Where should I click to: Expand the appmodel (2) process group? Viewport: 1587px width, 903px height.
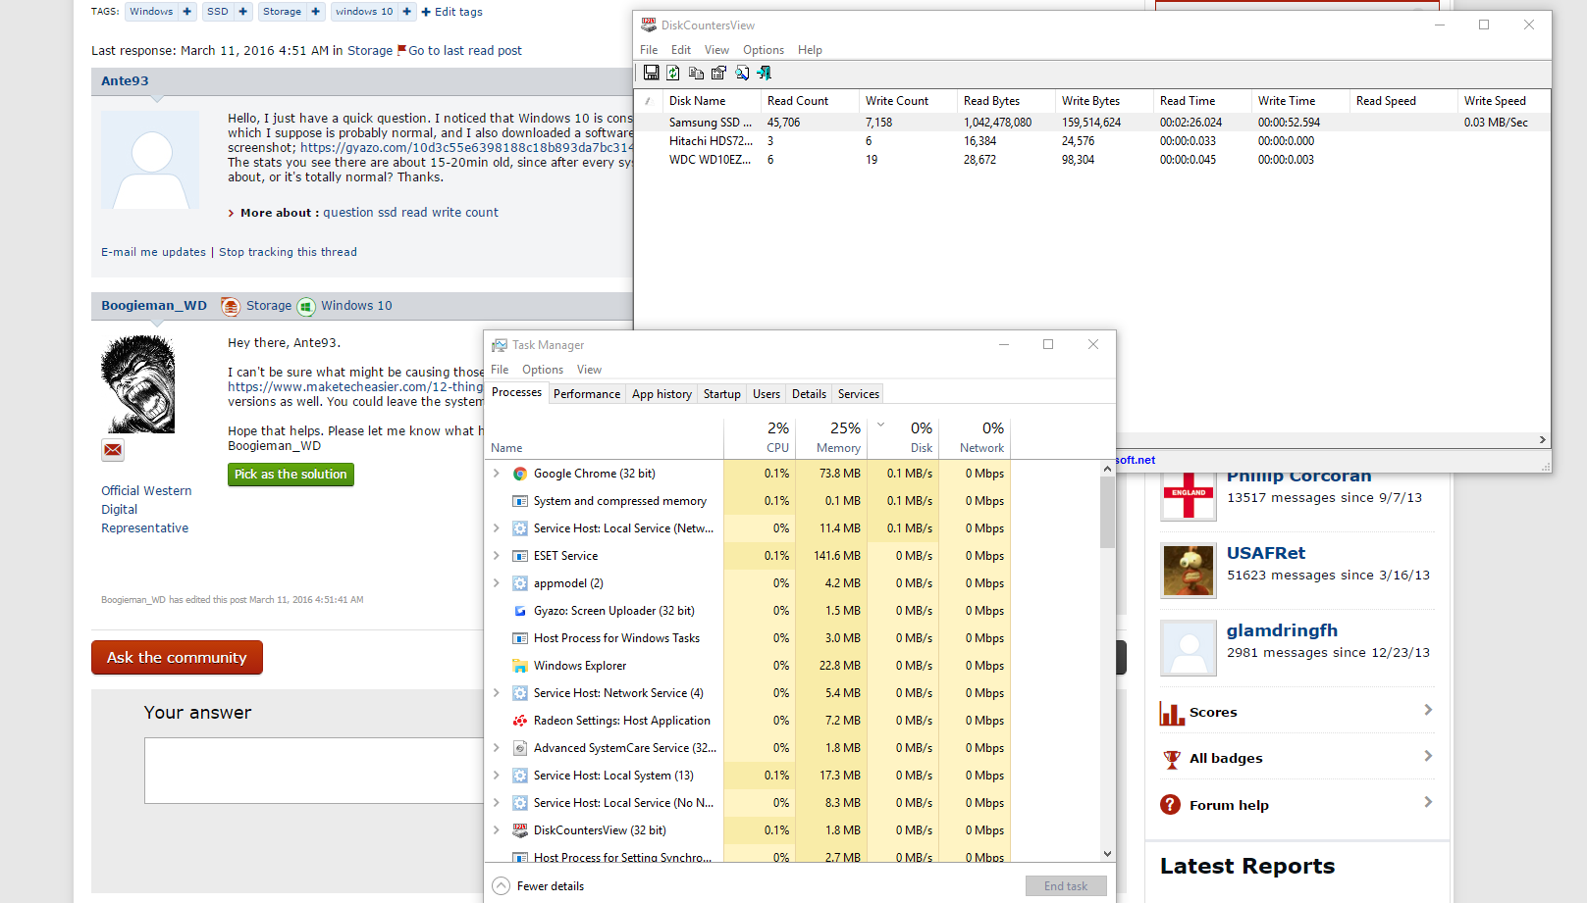[497, 583]
